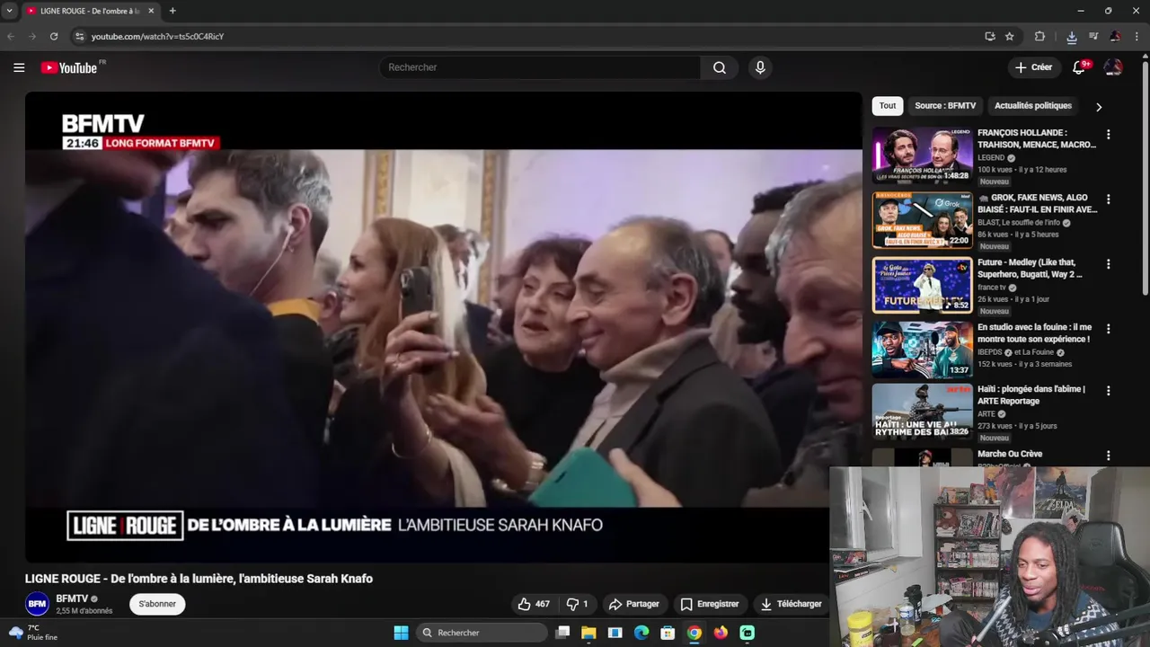
Task: Open Firefox from the taskbar
Action: [x=721, y=633]
